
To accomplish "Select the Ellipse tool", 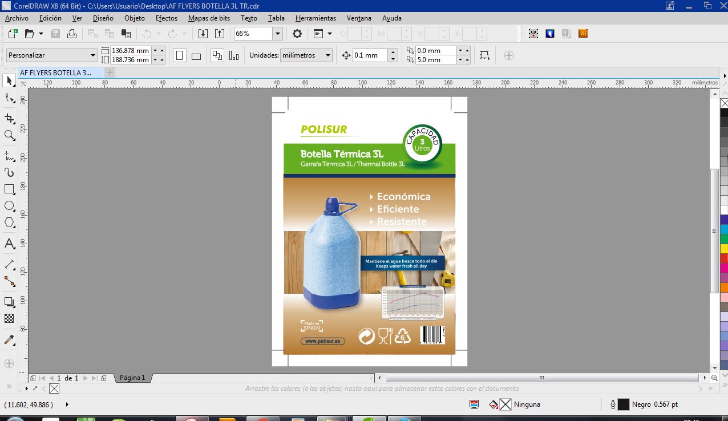I will point(9,205).
